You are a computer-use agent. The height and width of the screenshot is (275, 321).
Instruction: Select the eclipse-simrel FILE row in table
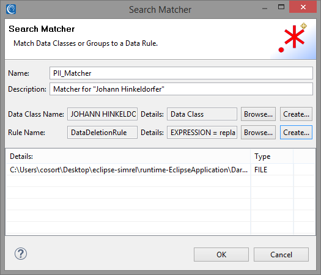coord(160,170)
